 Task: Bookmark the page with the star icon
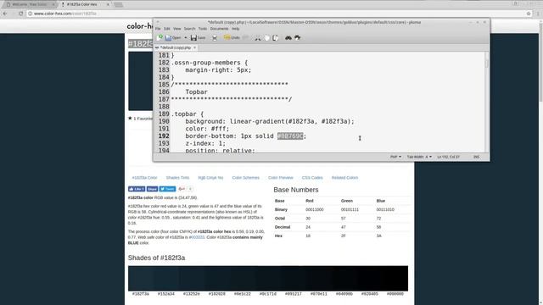coord(529,14)
